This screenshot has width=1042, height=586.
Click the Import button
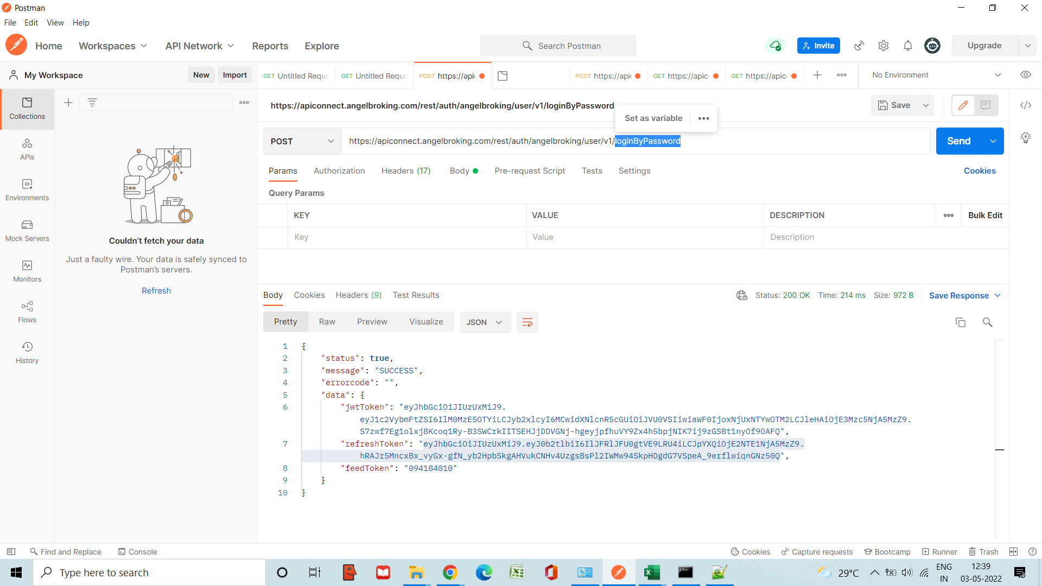pyautogui.click(x=234, y=75)
